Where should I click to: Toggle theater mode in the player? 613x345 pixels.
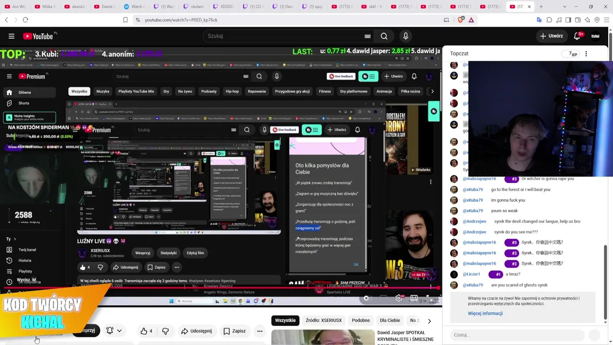pos(414,298)
